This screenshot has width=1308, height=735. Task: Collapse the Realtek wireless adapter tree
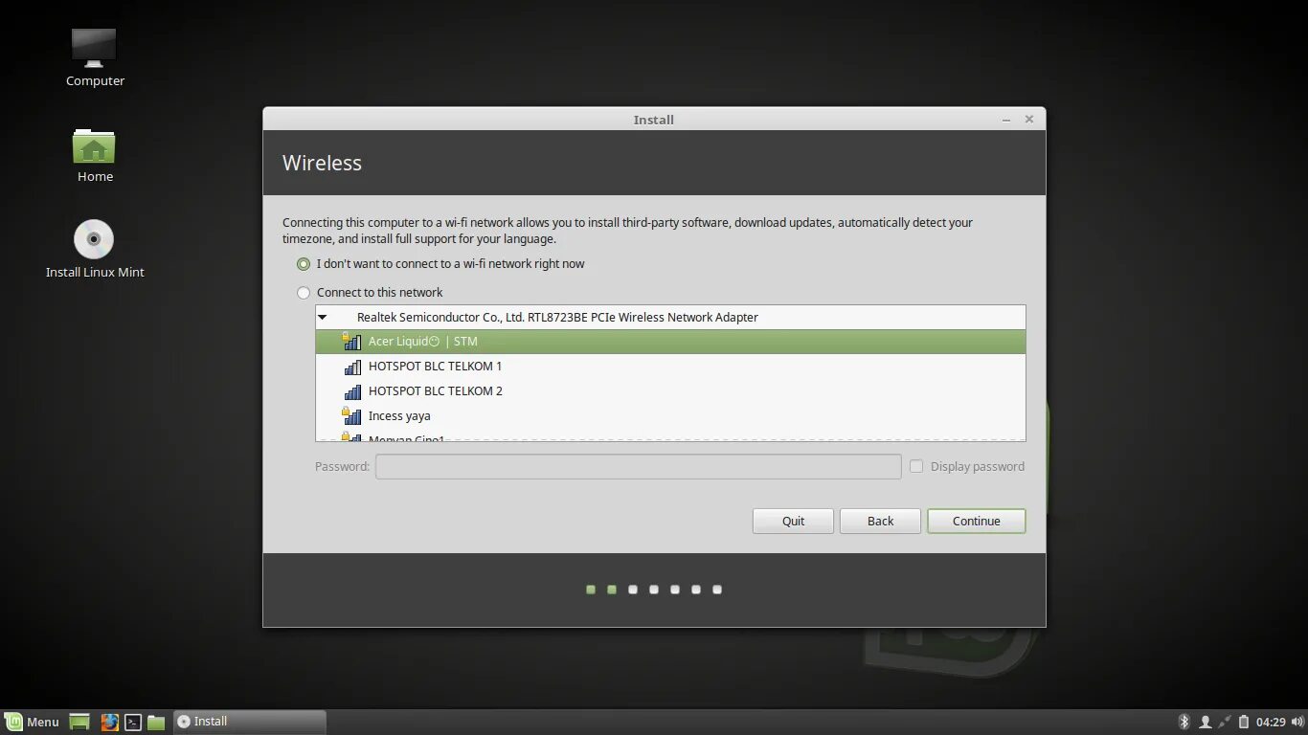pos(323,317)
